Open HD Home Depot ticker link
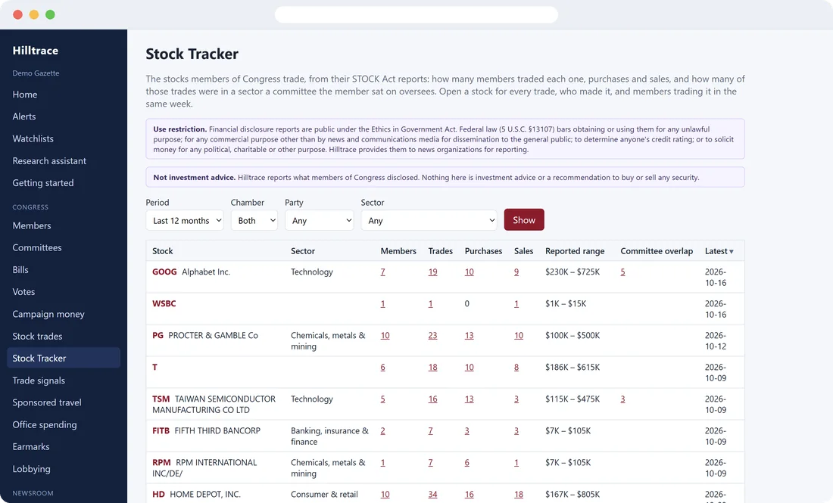This screenshot has width=833, height=503. click(158, 494)
